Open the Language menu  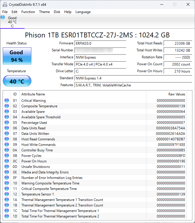click(x=83, y=12)
